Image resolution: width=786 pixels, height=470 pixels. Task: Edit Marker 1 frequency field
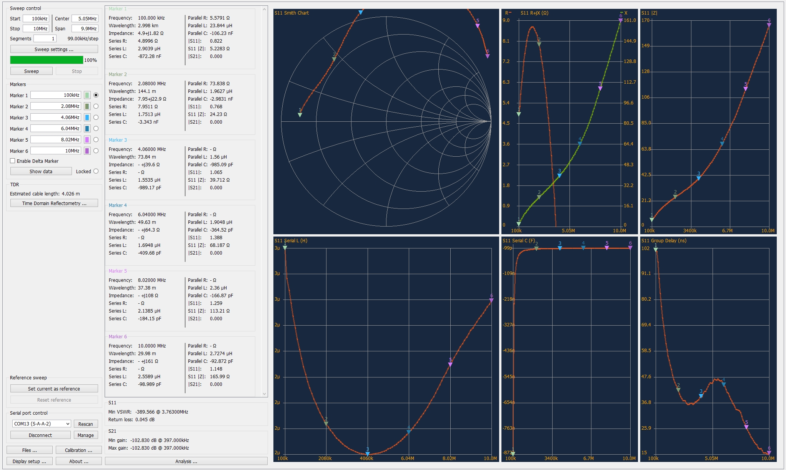click(x=56, y=95)
